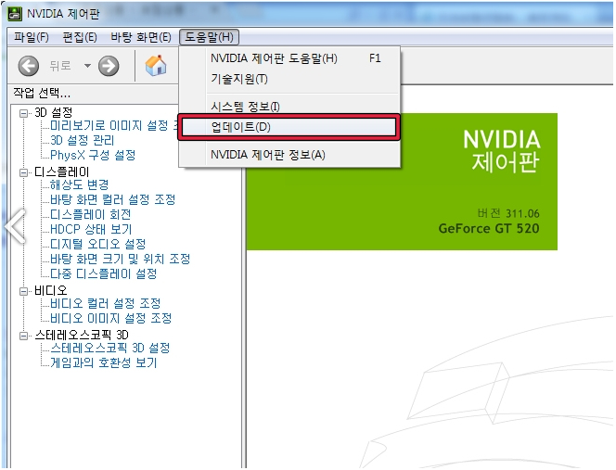
Task: Select the 스테레오스코픽 3D category label
Action: click(x=82, y=336)
